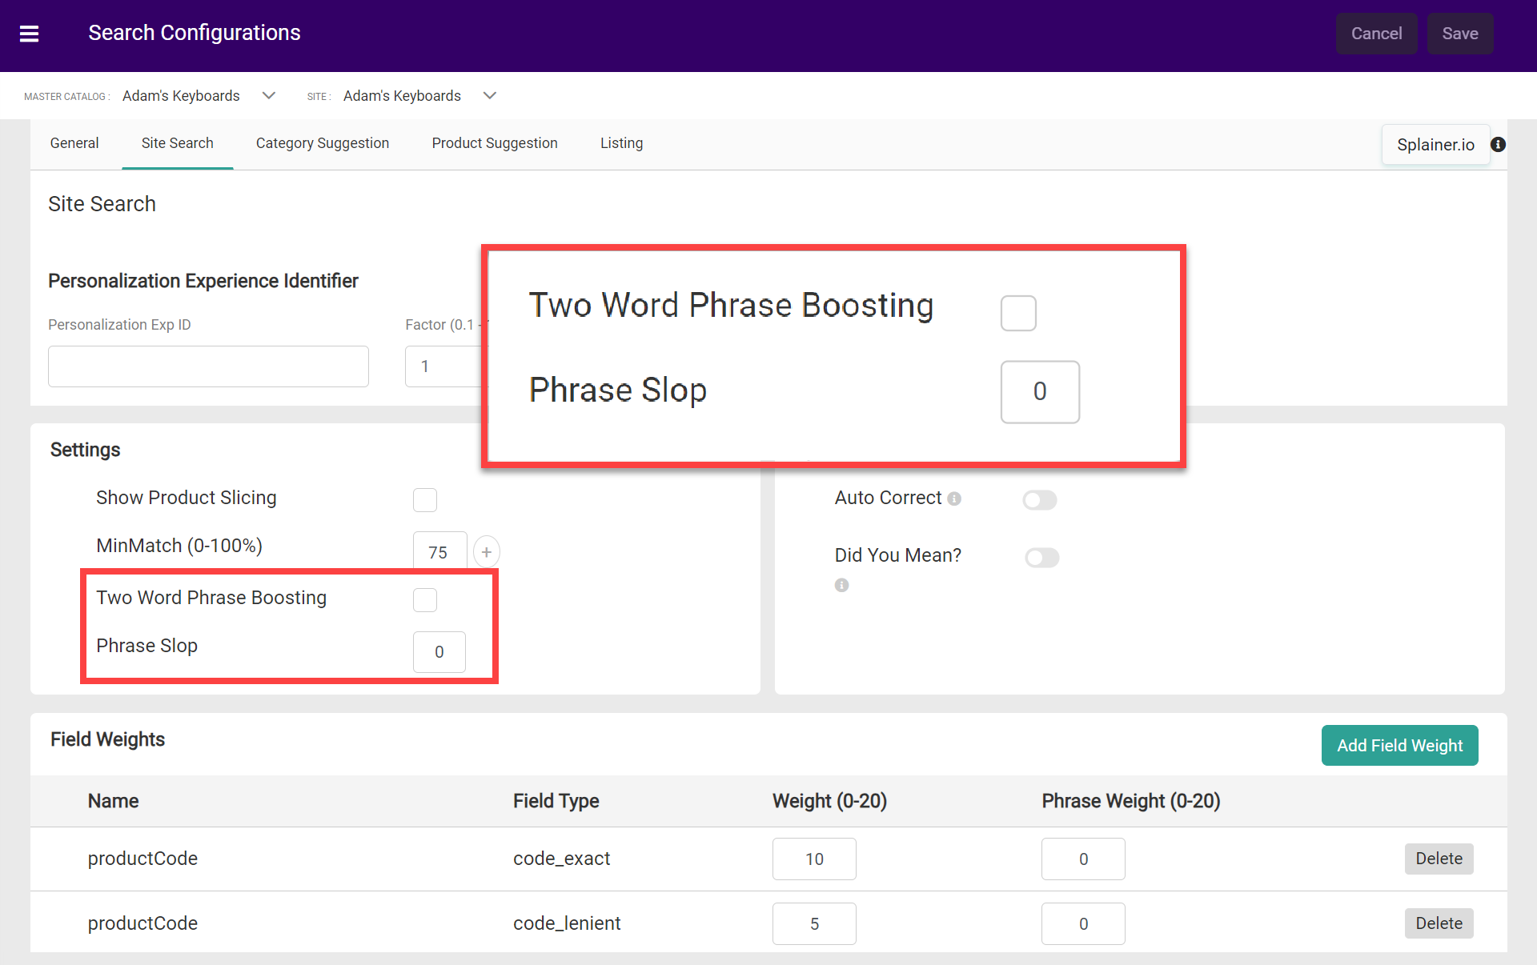Turn on the Auto Correct toggle
This screenshot has height=965, width=1537.
[1039, 499]
